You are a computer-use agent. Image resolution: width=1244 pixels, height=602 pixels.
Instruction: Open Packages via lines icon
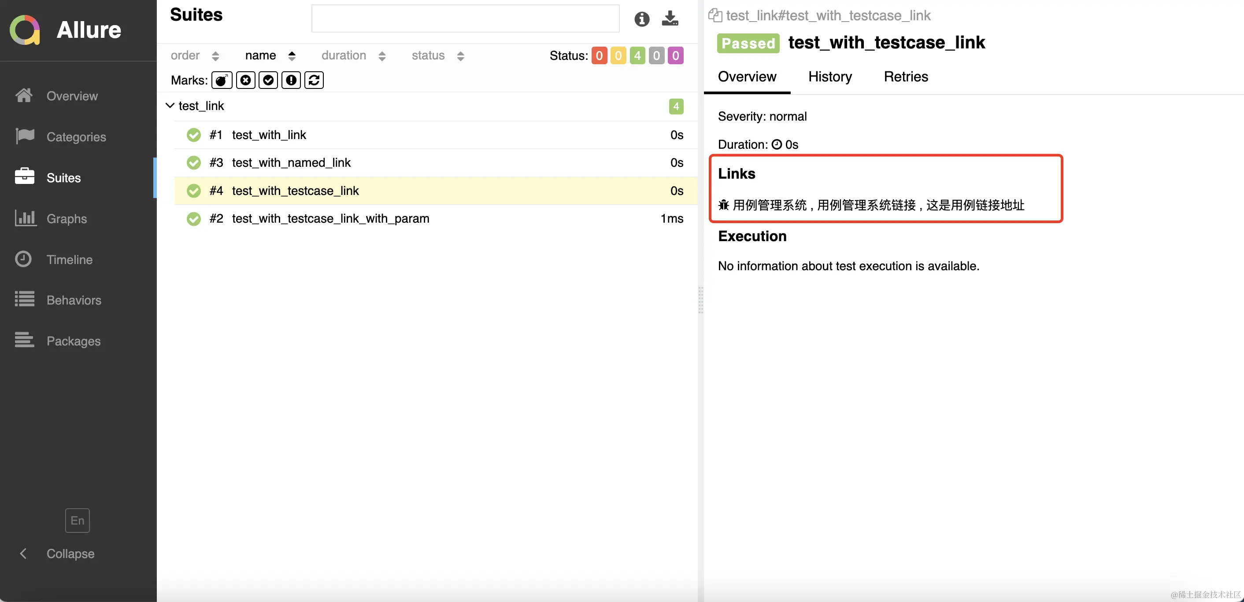coord(25,341)
